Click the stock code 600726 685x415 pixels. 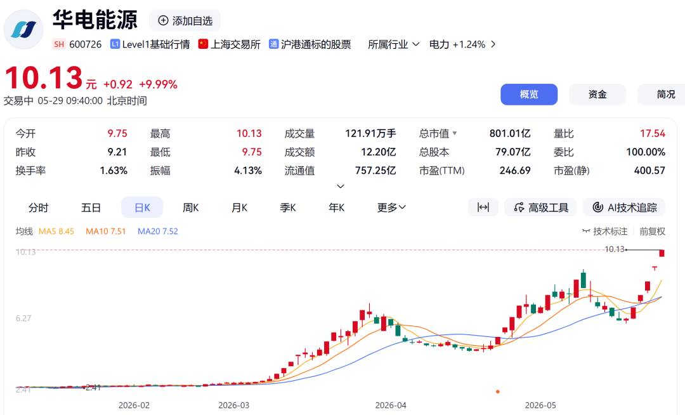tap(85, 44)
